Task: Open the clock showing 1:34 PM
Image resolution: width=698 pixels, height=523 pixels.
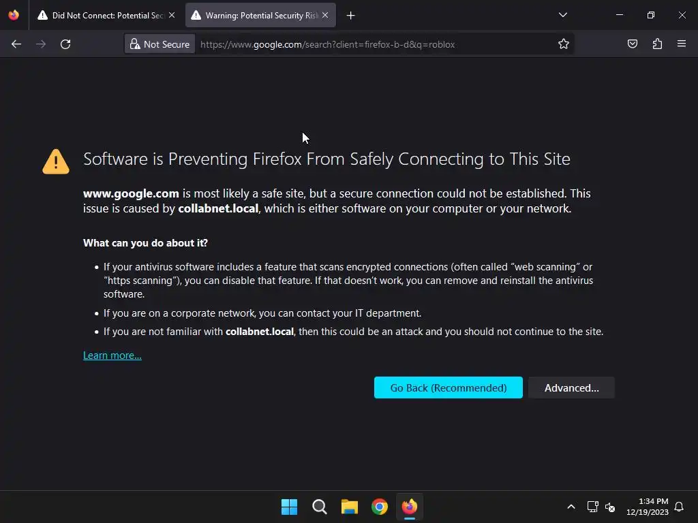Action: pyautogui.click(x=648, y=507)
